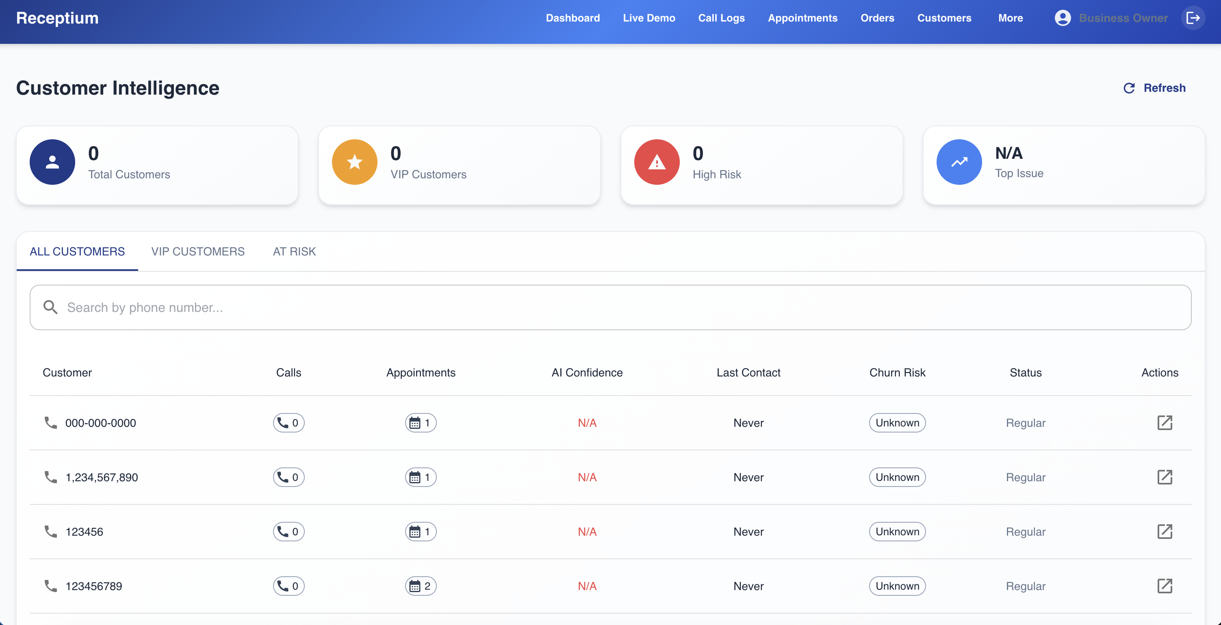Click the red High Risk warning icon
Screen dimensions: 1221x625
point(657,162)
